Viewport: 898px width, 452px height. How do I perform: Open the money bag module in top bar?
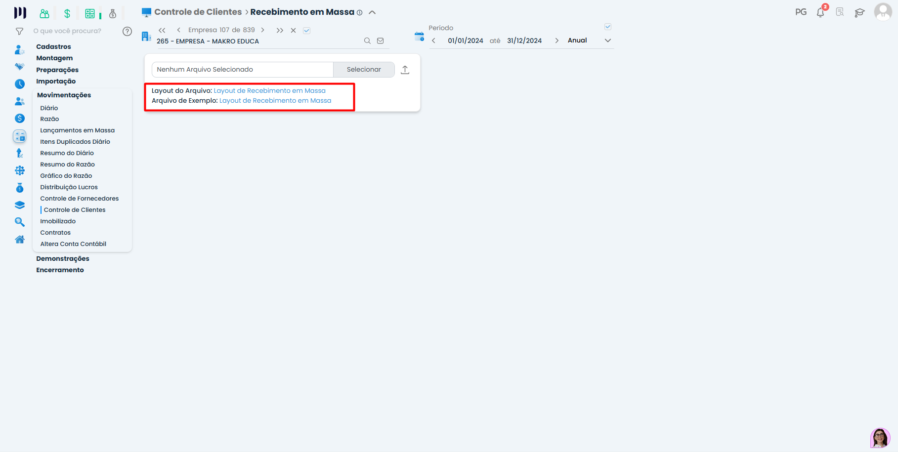pyautogui.click(x=113, y=13)
